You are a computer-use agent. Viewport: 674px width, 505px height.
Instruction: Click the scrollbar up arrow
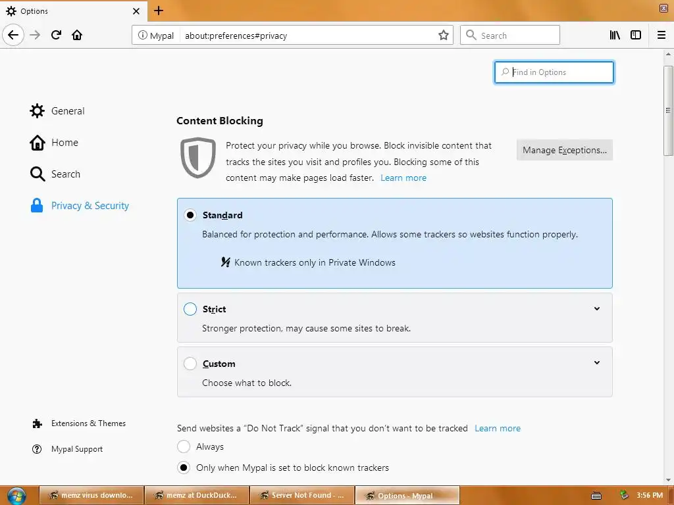point(668,55)
